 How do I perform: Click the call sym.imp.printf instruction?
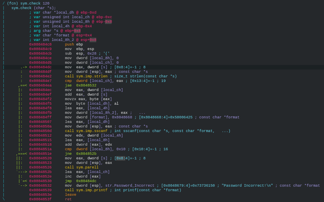(86, 190)
